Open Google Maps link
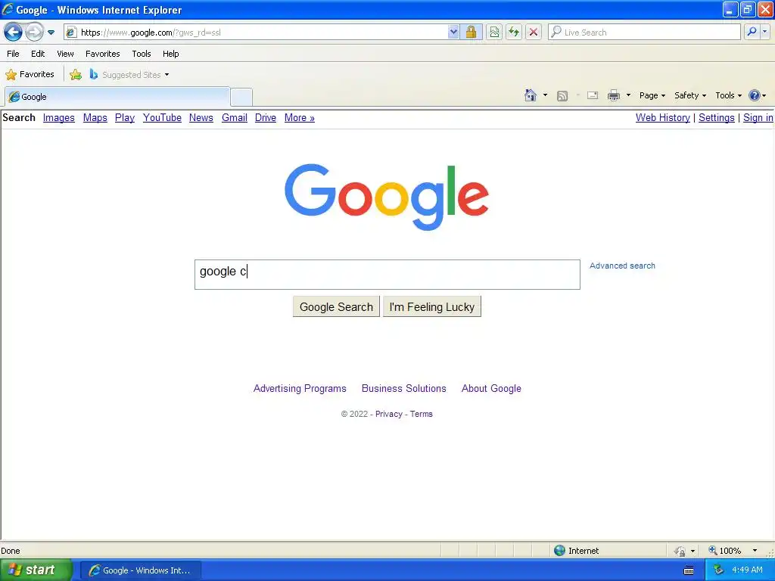 tap(95, 117)
